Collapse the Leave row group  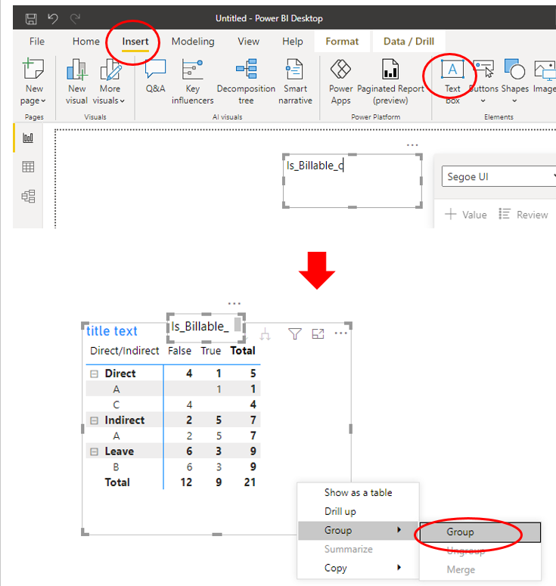click(x=95, y=451)
